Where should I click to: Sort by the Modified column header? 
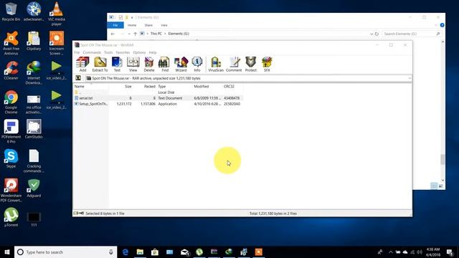point(201,86)
